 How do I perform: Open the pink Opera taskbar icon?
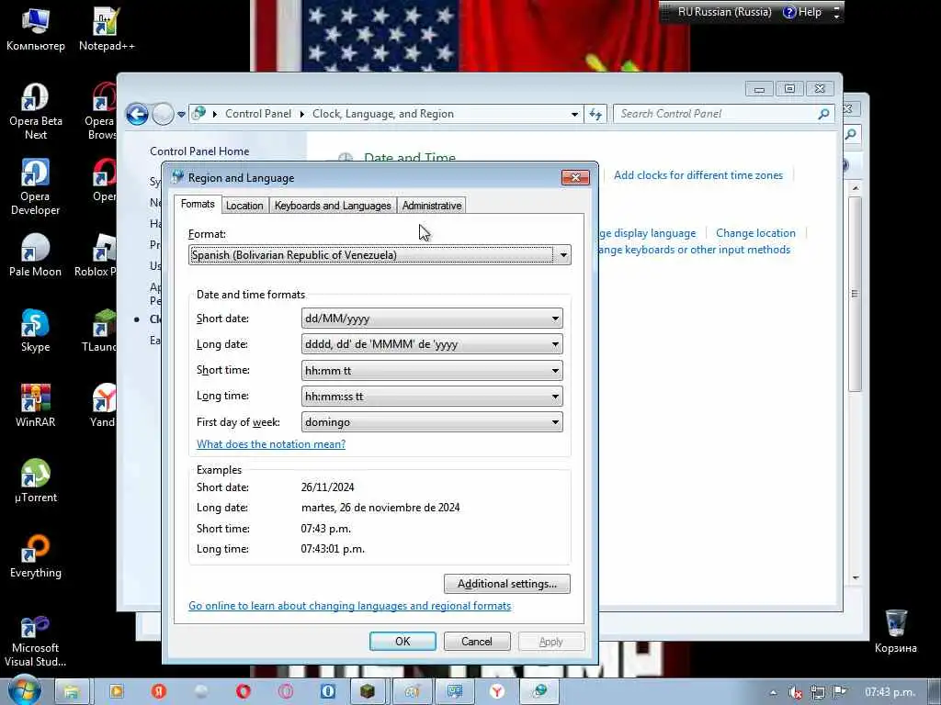click(286, 692)
